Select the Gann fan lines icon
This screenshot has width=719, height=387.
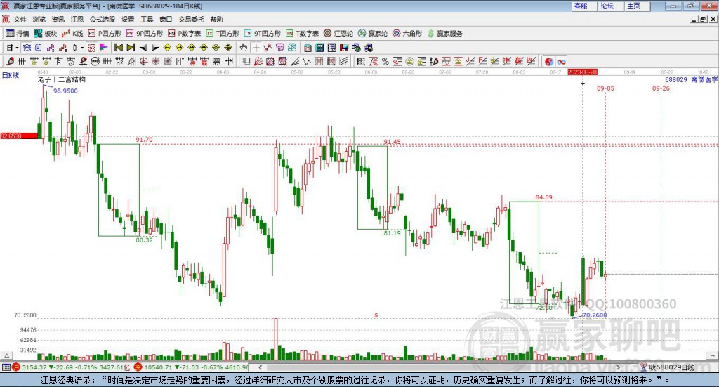[258, 61]
